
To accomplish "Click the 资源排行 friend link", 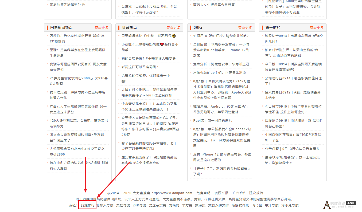I will pyautogui.click(x=88, y=205).
